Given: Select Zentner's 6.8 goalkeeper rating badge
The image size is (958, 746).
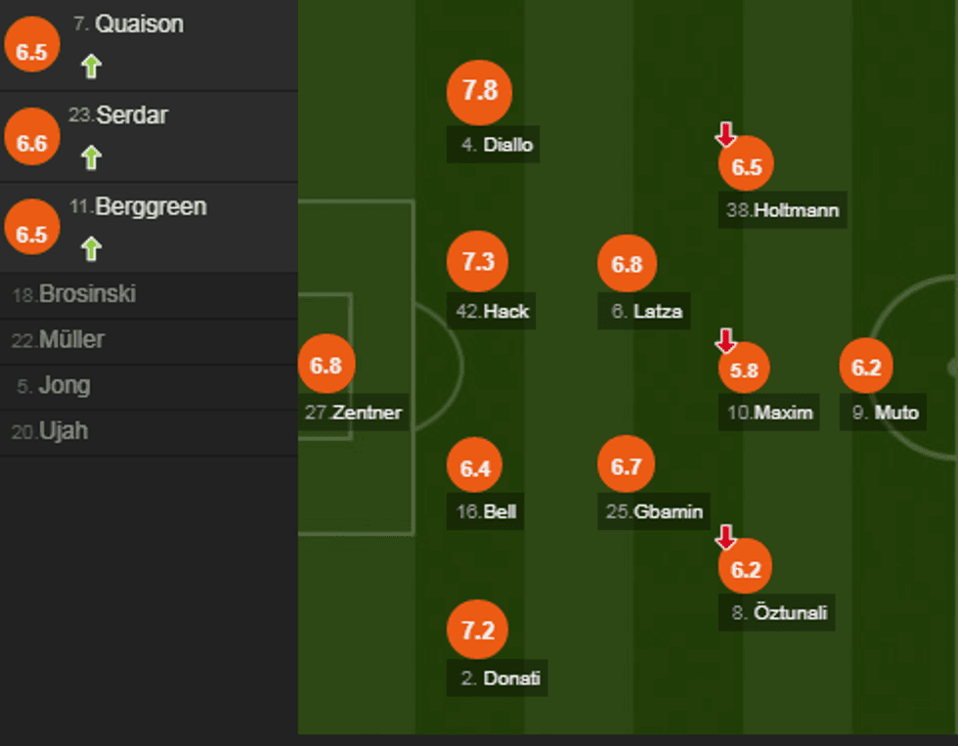Looking at the screenshot, I should tap(327, 365).
